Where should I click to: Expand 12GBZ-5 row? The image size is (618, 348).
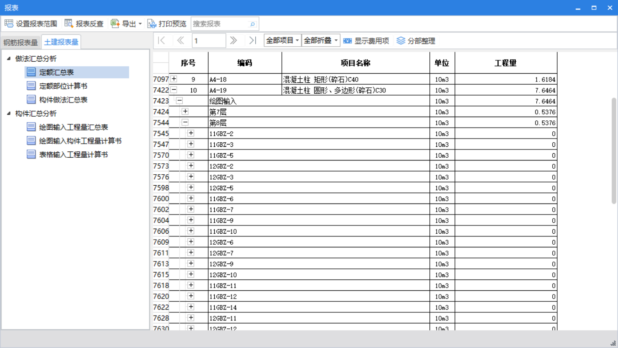coord(191,187)
